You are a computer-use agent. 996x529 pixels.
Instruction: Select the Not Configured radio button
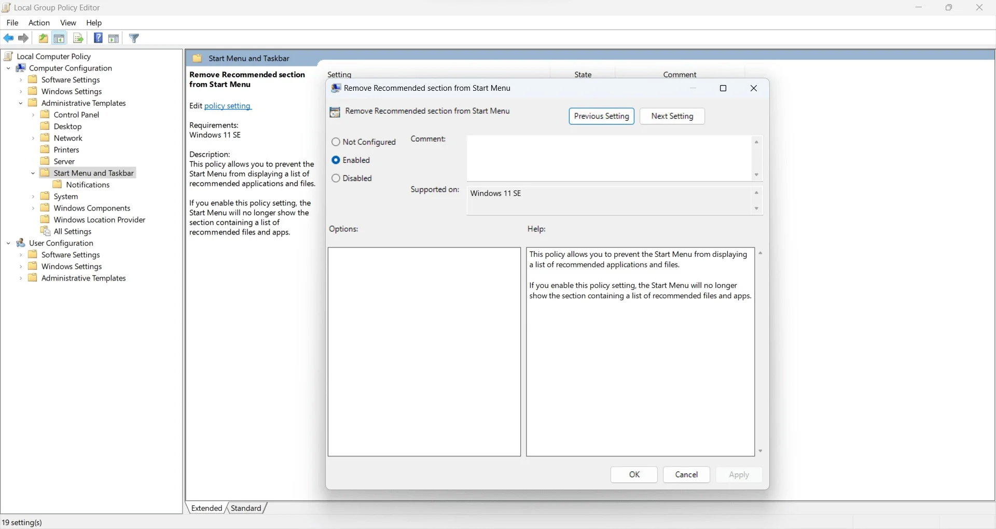click(x=336, y=142)
